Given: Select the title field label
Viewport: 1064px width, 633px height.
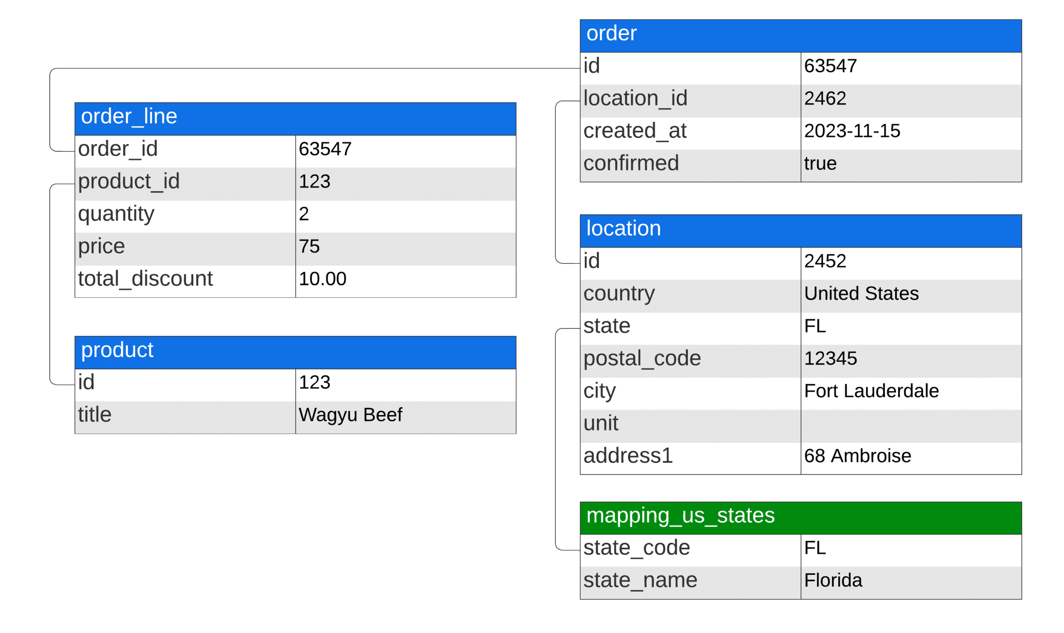Looking at the screenshot, I should pos(94,414).
